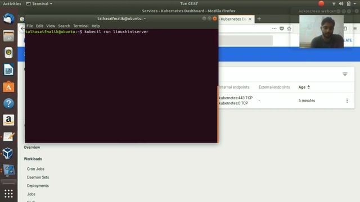
Task: Click the Activities button in top bar
Action: (x=12, y=4)
